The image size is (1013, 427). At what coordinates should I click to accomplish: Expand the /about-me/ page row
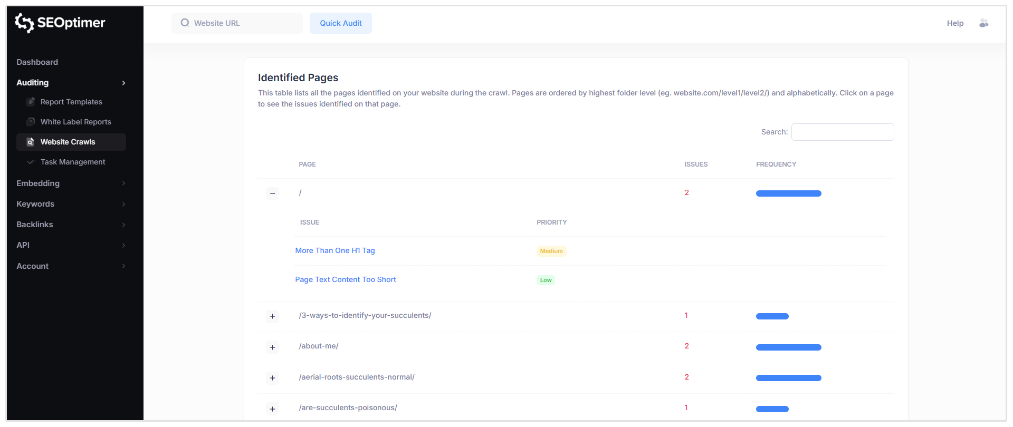click(x=272, y=347)
